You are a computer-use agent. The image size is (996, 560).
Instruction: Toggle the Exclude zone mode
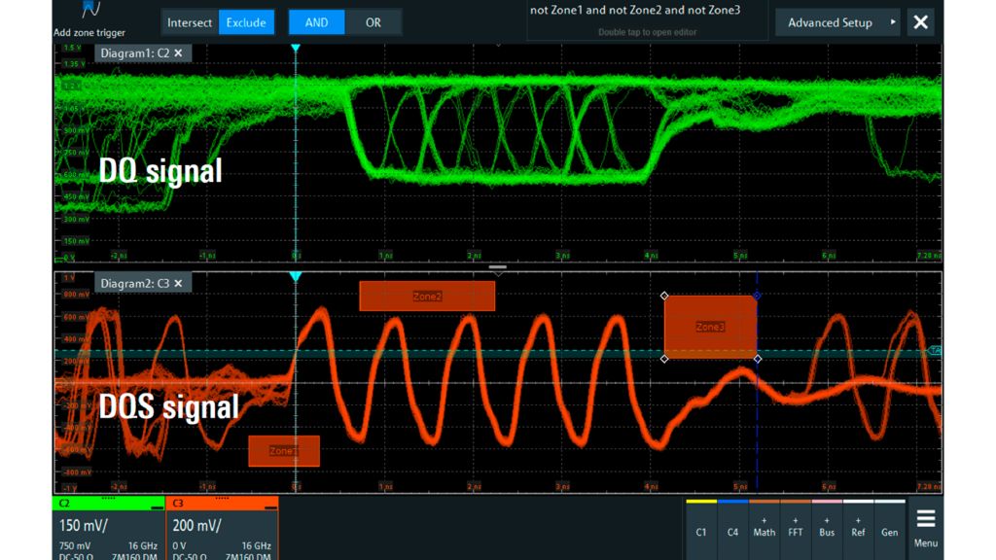pyautogui.click(x=246, y=21)
